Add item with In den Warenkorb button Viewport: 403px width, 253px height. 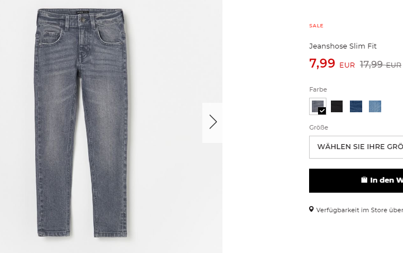[x=356, y=180]
